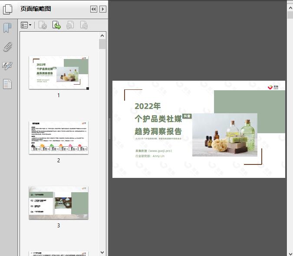
Task: Click the thumbnail panel scrollbar thumb
Action: coord(102,44)
